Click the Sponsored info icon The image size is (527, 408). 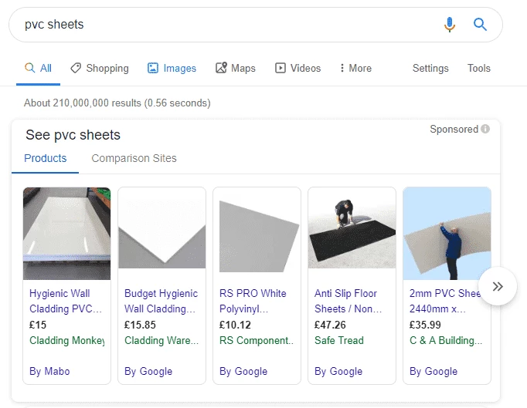click(x=485, y=129)
